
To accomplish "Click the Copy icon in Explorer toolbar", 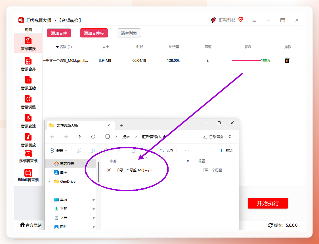I will 93,151.
